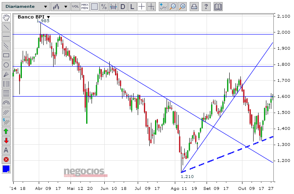Select the diagonal trend line tool
Image resolution: width=294 pixels, height=194 pixels.
point(6,27)
